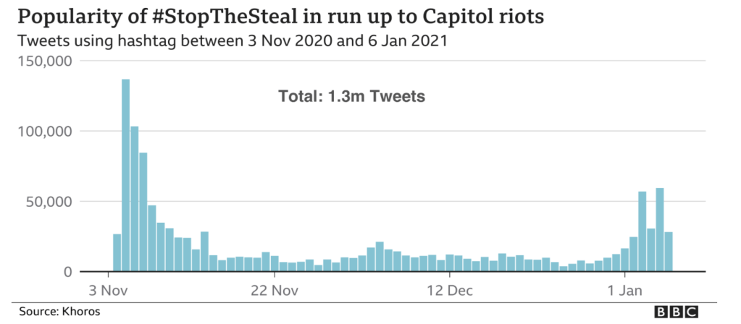Click the 100,000 y-axis label
The image size is (741, 324).
coord(42,132)
